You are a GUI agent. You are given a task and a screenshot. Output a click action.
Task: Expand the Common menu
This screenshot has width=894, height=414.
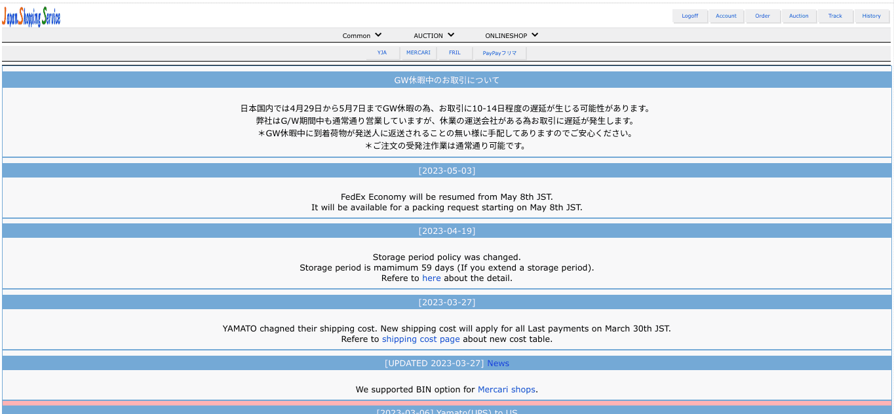pos(361,35)
